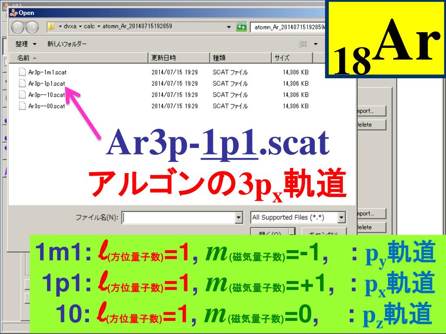Click the file icon of Ar3p-1p1.scat

[22, 83]
